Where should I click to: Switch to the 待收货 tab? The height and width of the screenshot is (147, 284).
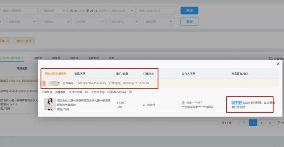click(74, 58)
